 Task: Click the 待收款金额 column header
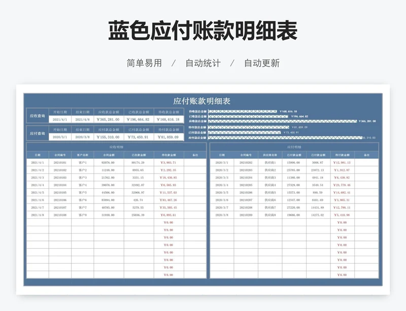(169, 155)
